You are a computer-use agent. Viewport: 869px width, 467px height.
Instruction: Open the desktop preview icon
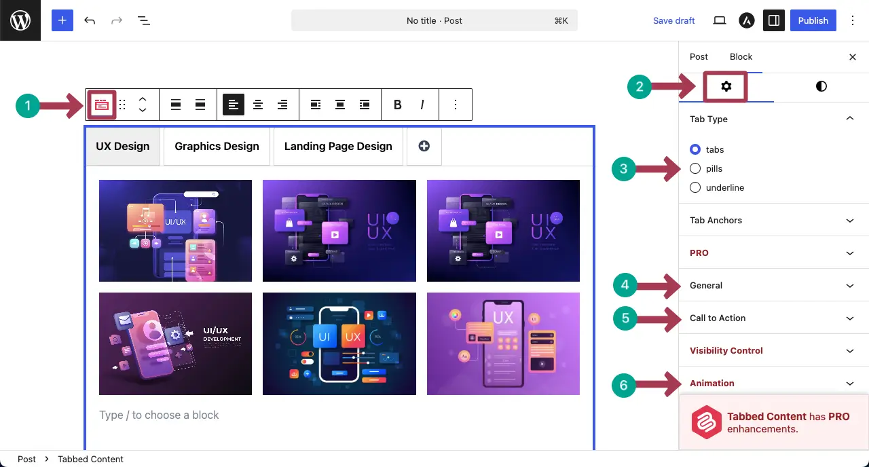tap(720, 20)
